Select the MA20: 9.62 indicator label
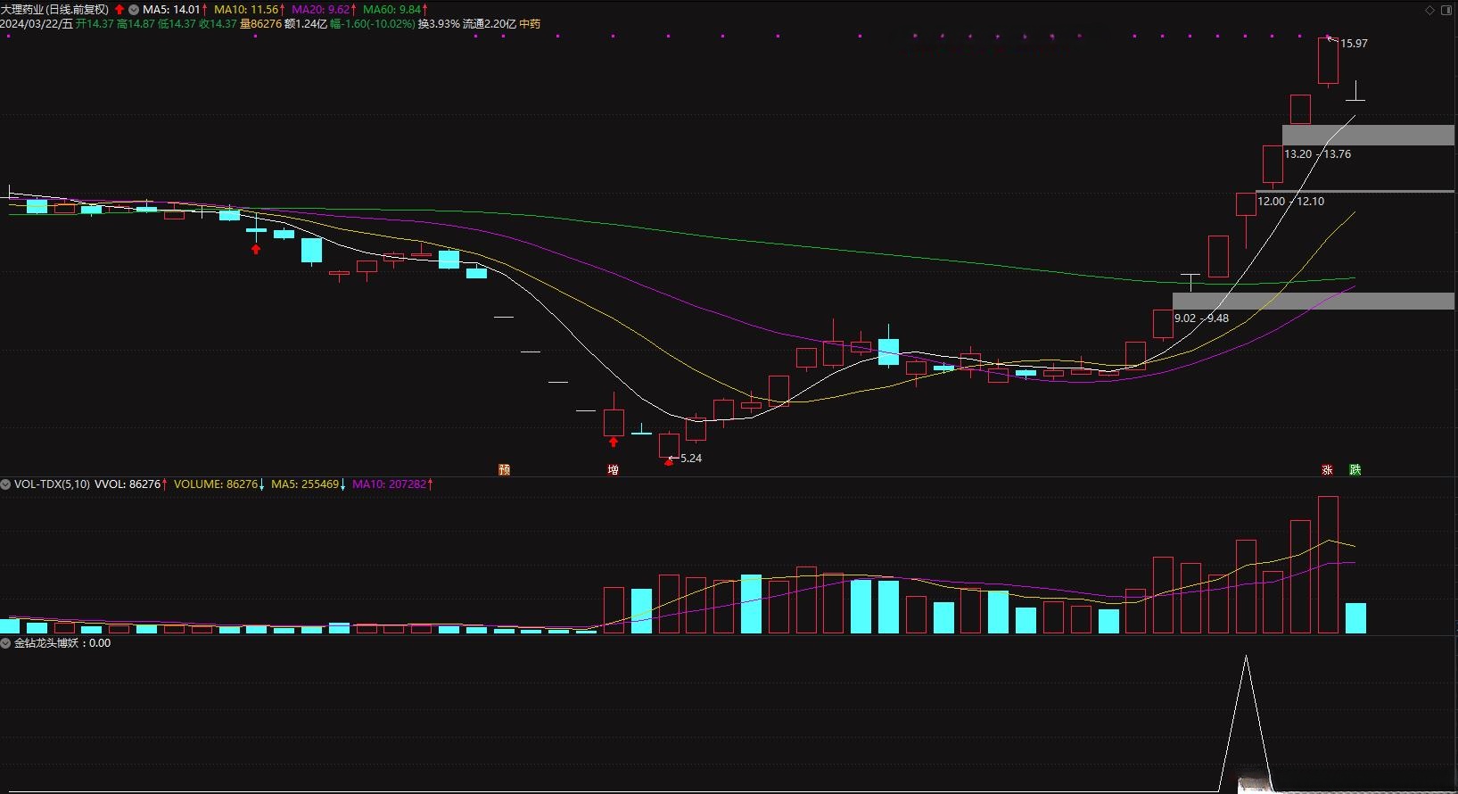 (320, 10)
